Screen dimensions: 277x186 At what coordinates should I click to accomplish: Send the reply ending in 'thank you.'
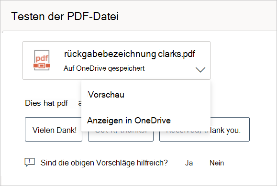tap(204, 129)
